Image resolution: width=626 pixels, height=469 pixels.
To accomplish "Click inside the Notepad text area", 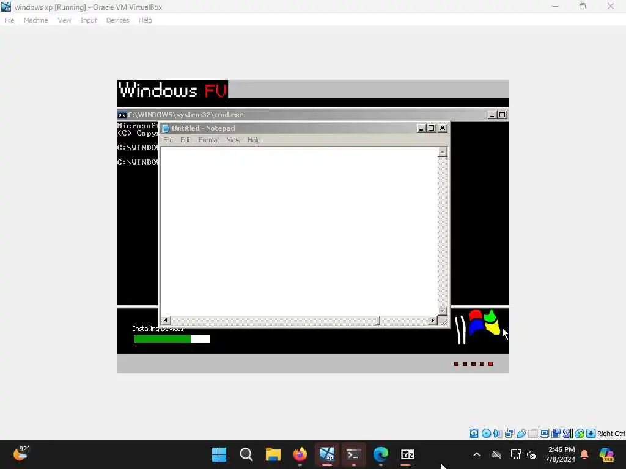I will tap(299, 231).
